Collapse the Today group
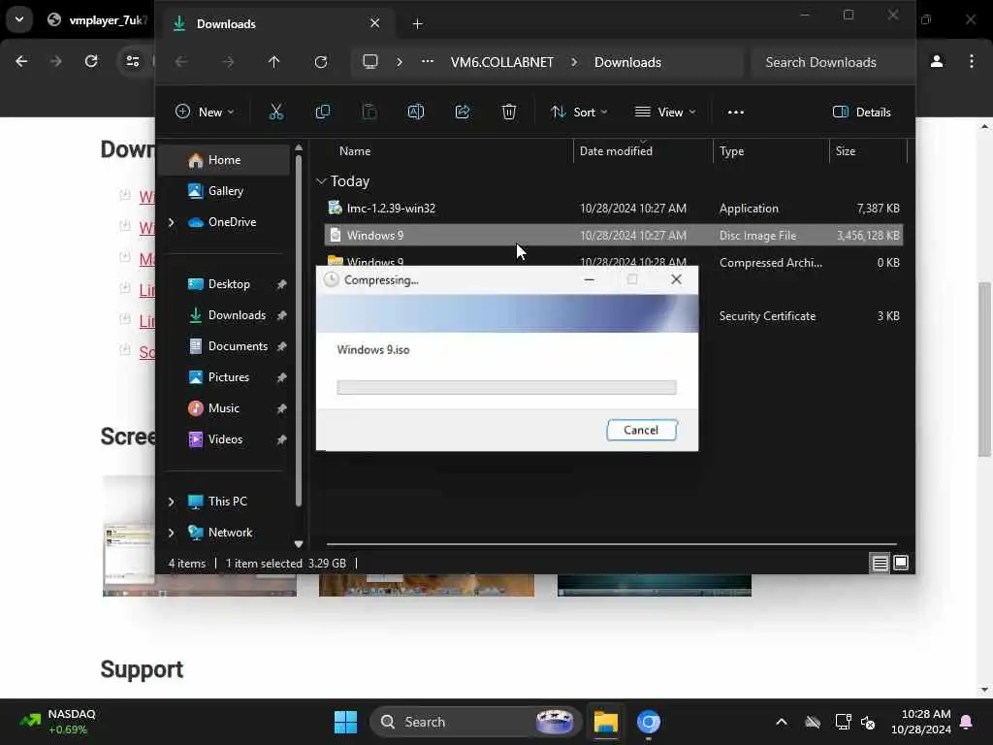This screenshot has width=993, height=745. point(321,181)
